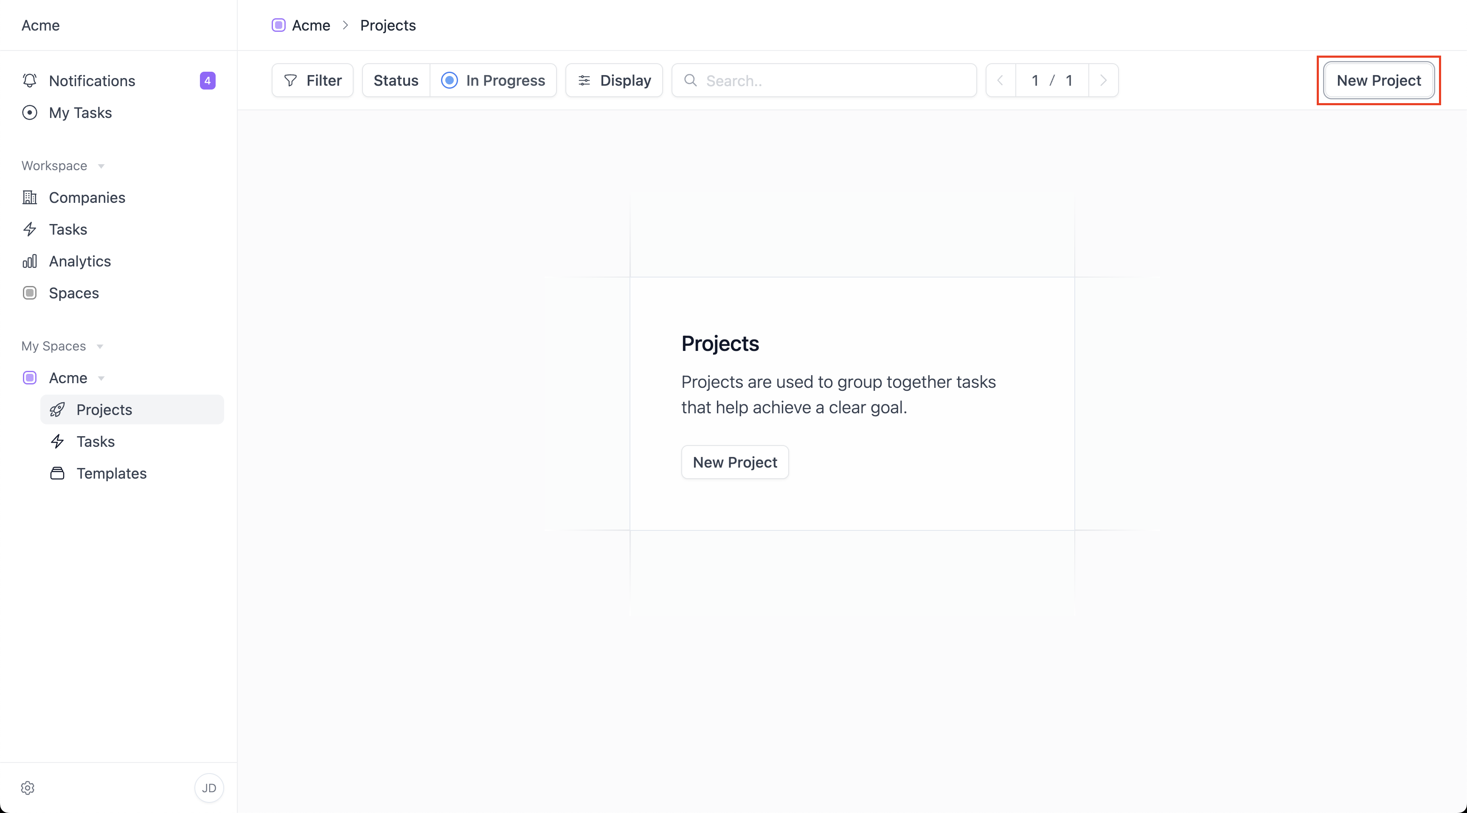Click the settings gear icon

27,788
